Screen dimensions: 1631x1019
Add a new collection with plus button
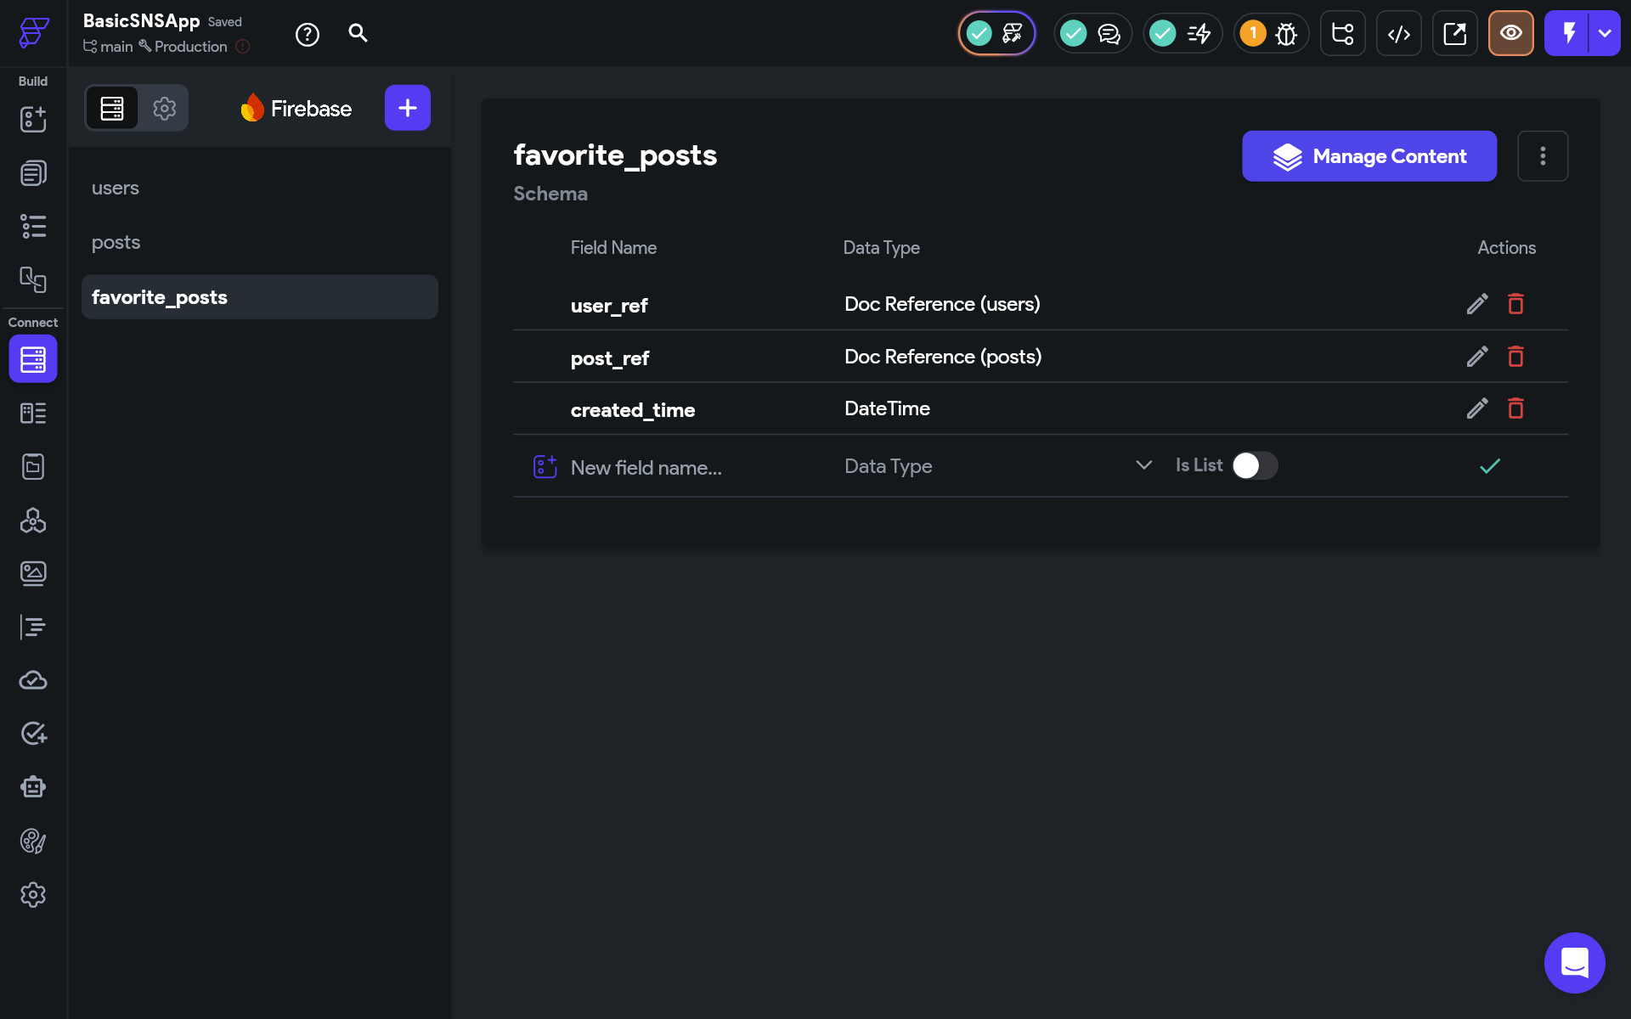tap(407, 108)
